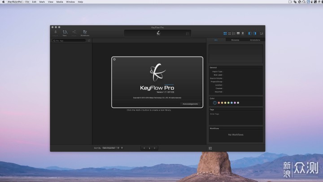This screenshot has height=182, width=323.
Task: Click the Acknowledgements button
Action: [x=190, y=104]
